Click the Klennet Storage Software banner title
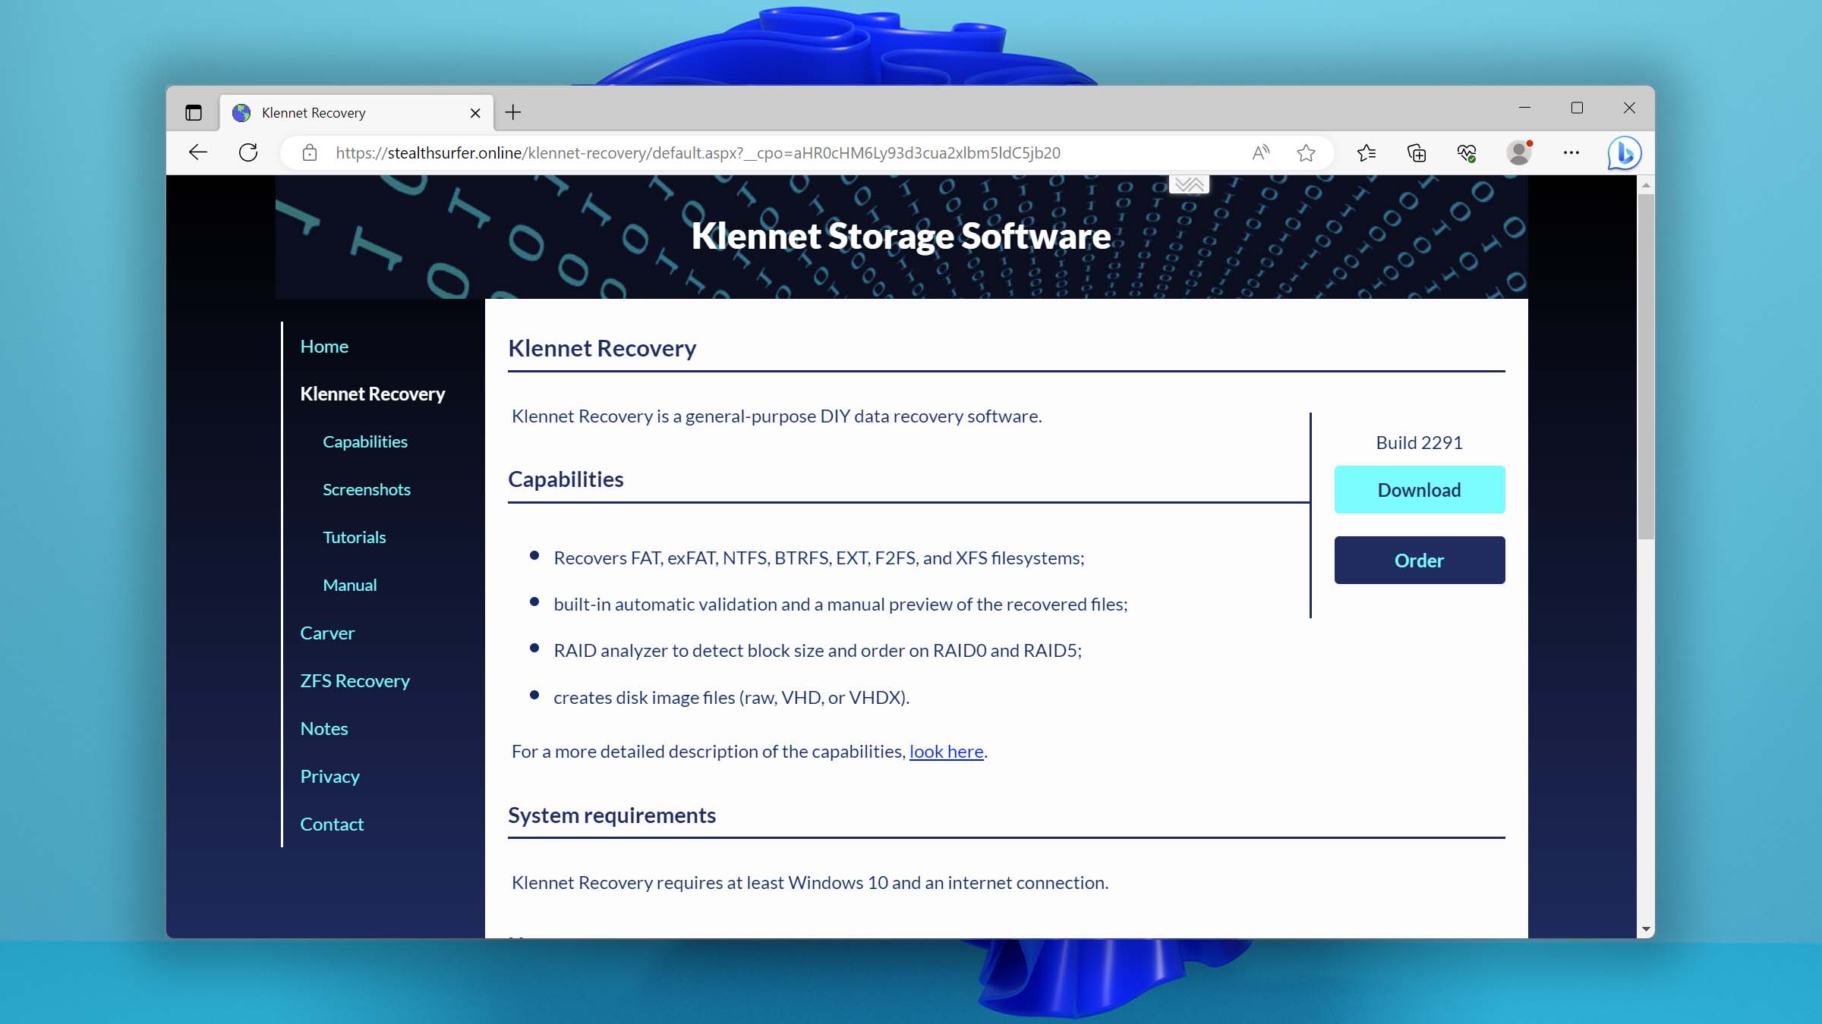Image resolution: width=1822 pixels, height=1024 pixels. pyautogui.click(x=901, y=236)
